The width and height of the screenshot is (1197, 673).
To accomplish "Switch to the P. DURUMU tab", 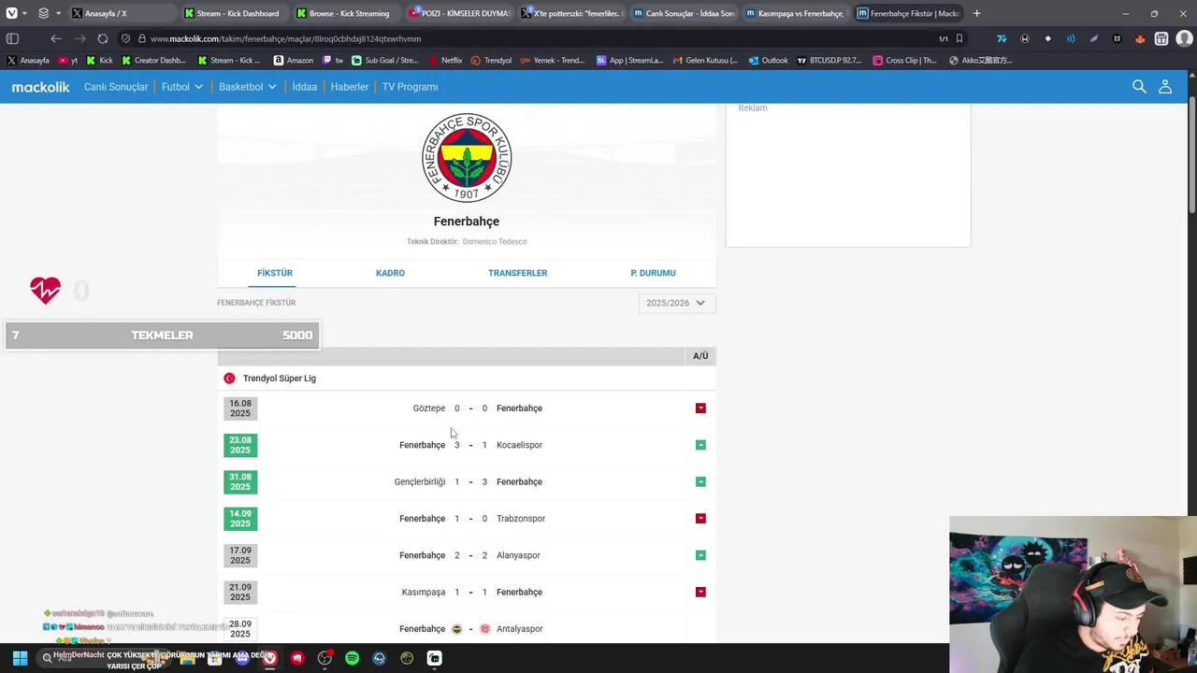I will pyautogui.click(x=653, y=273).
